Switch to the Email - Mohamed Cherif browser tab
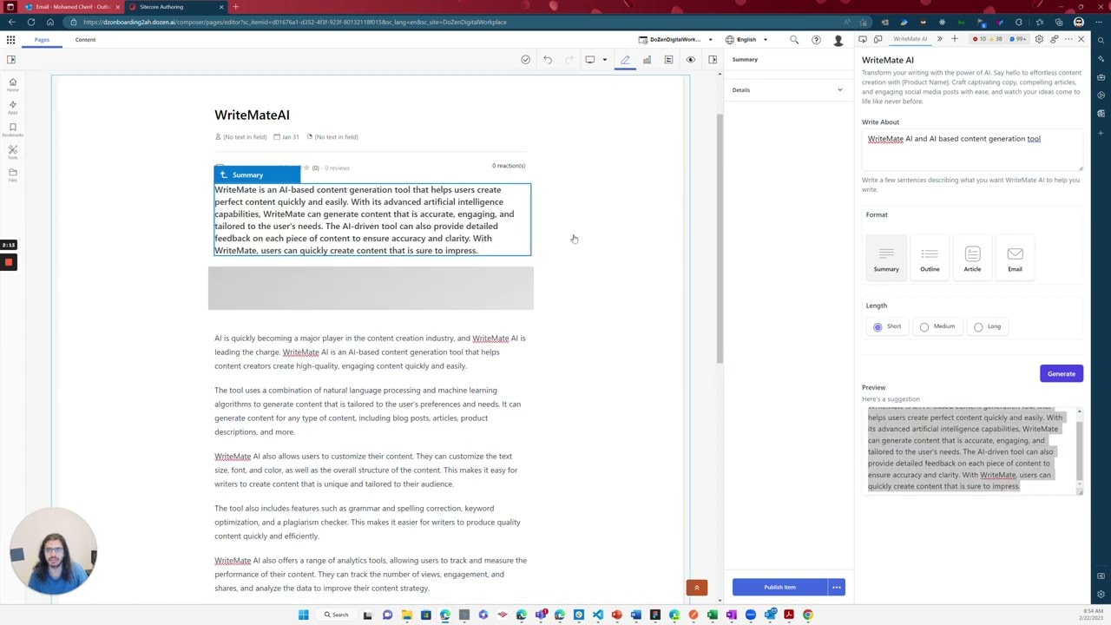The image size is (1111, 625). click(73, 7)
